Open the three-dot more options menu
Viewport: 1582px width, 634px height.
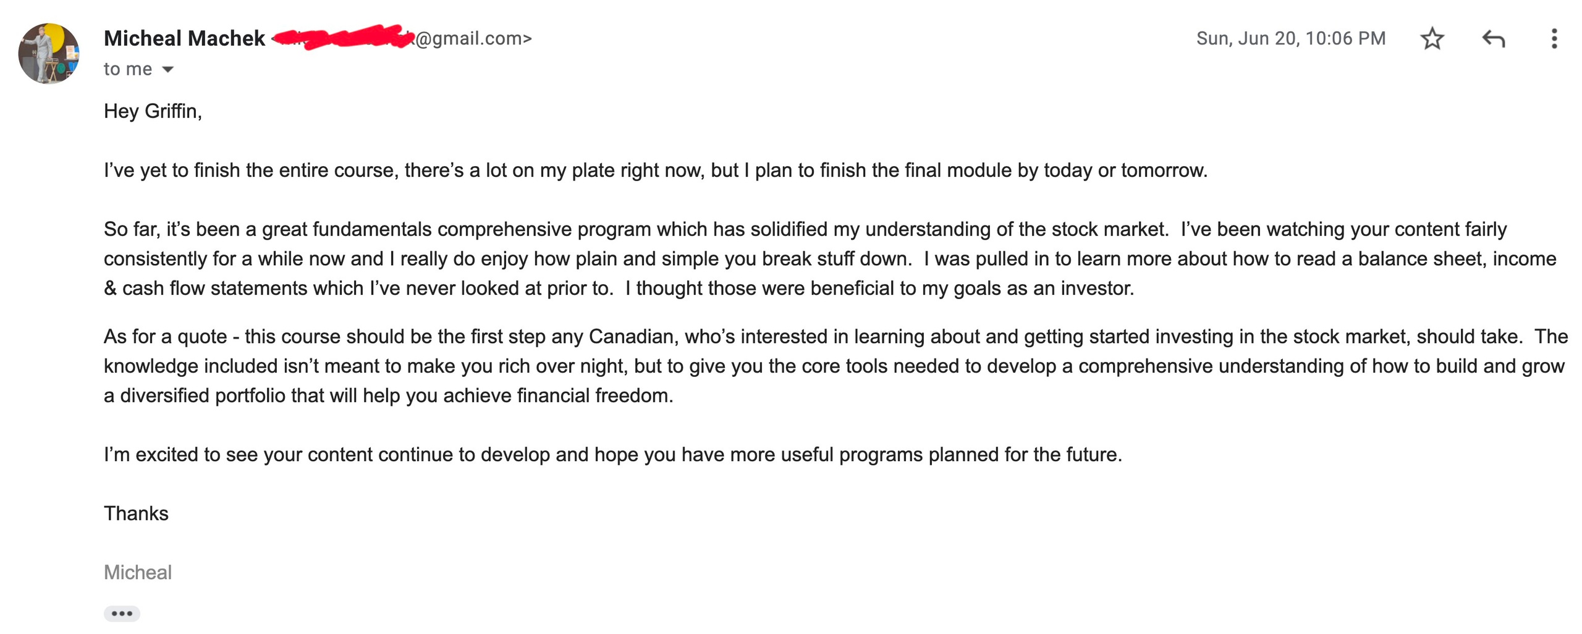(x=1554, y=39)
